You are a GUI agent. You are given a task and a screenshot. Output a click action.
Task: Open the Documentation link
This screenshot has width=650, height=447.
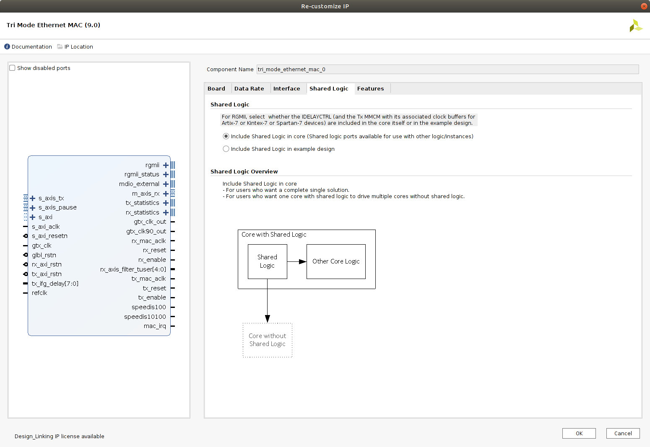[x=32, y=47]
